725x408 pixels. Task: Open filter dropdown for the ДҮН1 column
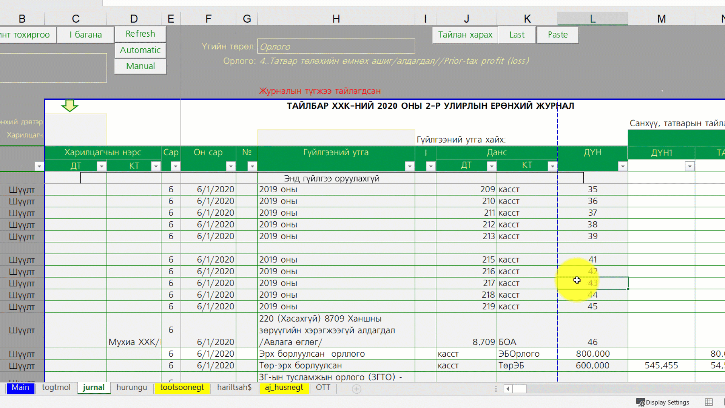[x=690, y=166]
